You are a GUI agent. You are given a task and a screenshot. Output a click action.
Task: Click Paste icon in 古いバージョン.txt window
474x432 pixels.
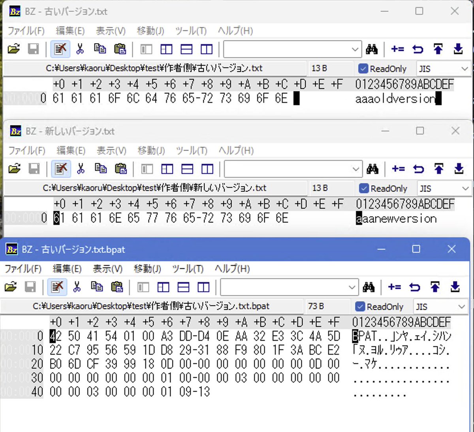(120, 49)
